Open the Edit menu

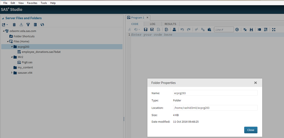(13, 3)
